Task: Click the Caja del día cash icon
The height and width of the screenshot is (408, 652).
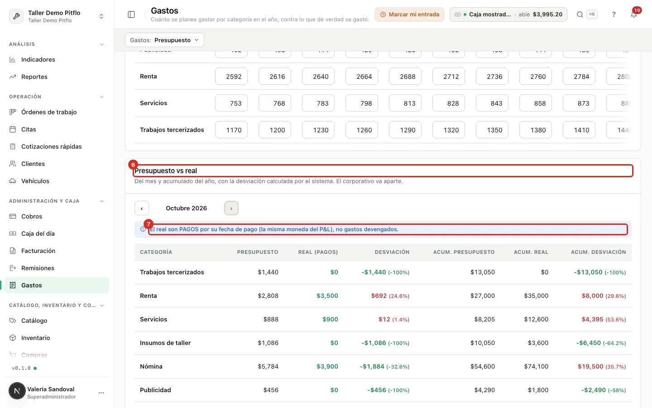Action: point(13,233)
